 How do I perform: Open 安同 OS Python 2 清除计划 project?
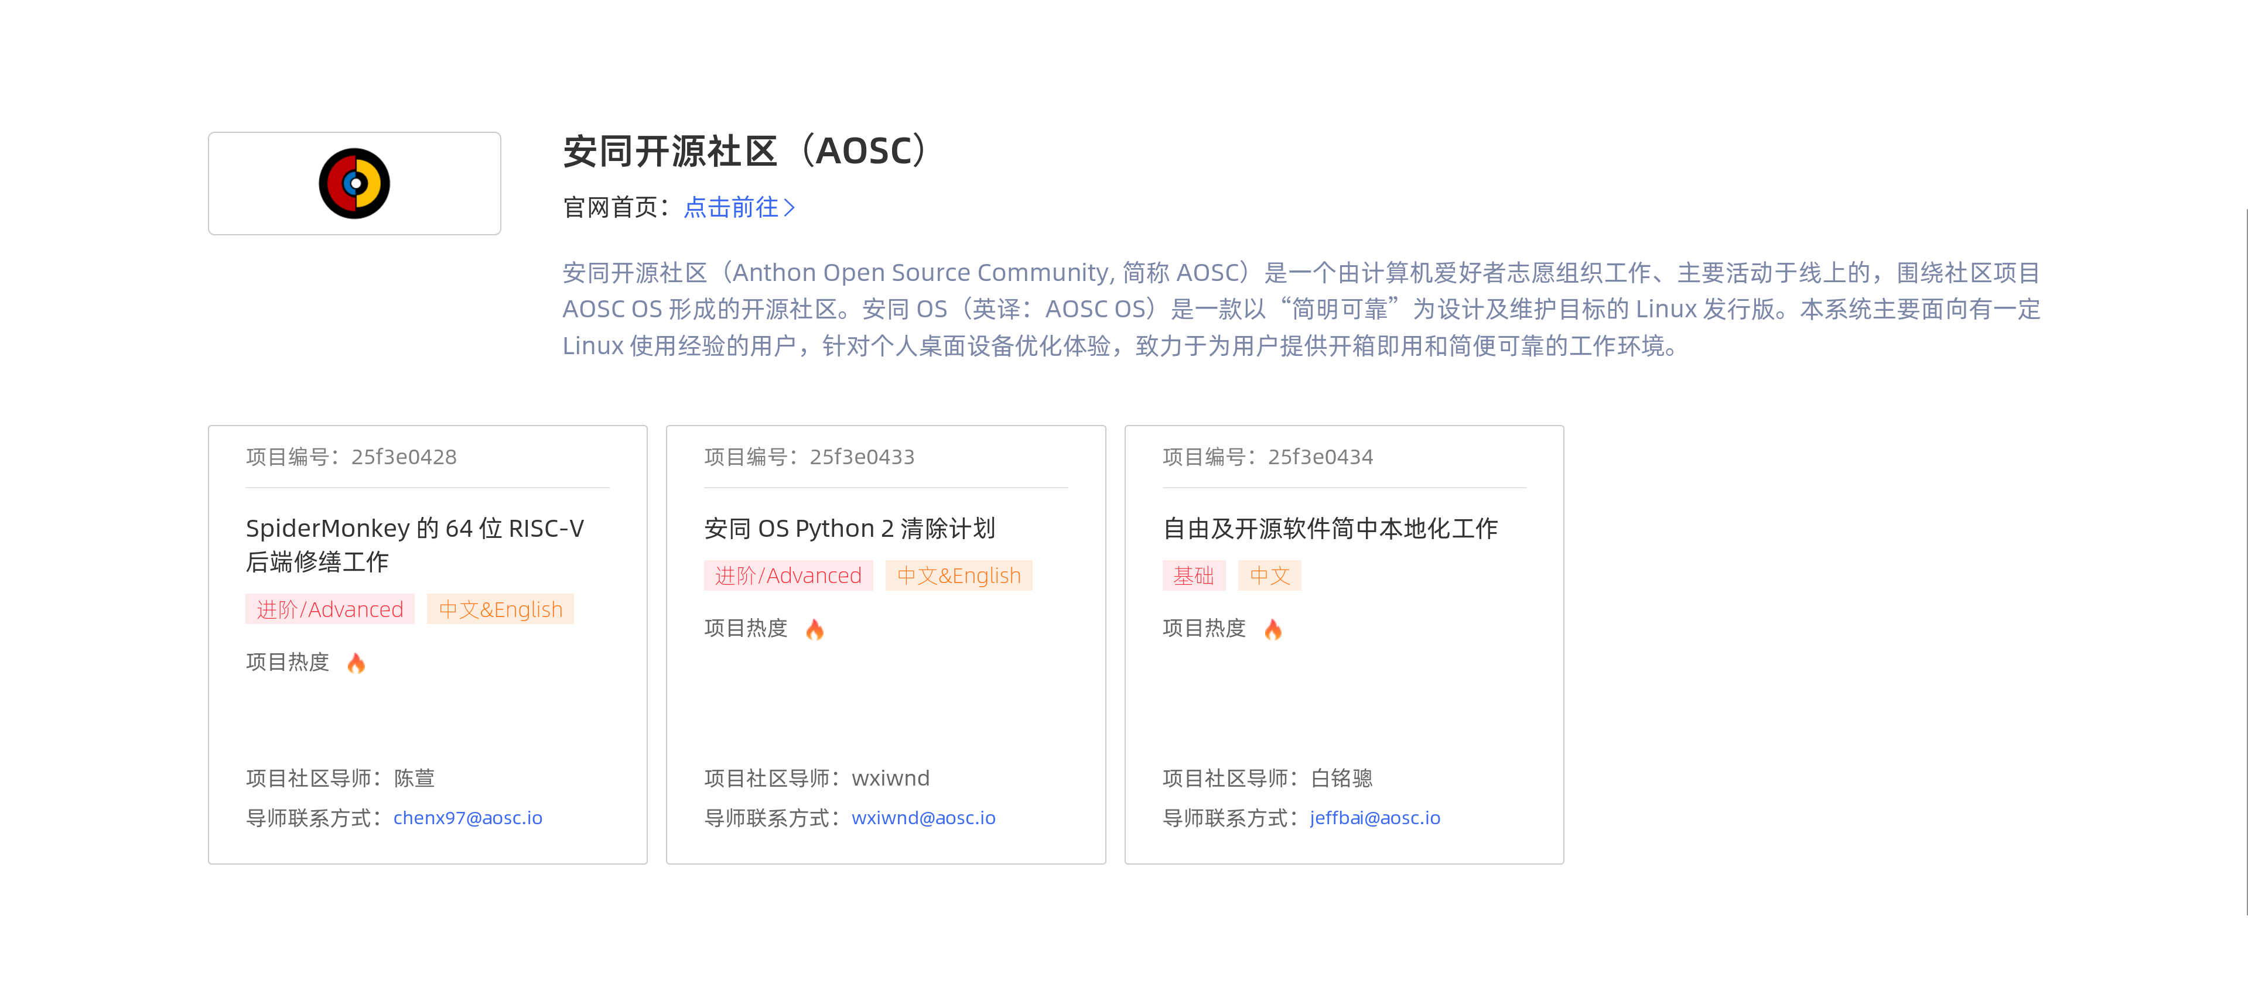[849, 529]
